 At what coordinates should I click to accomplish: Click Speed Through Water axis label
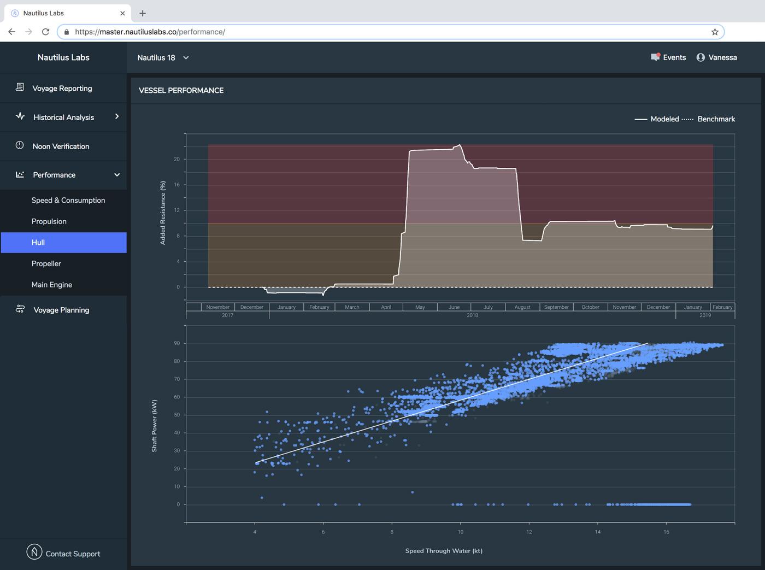[444, 551]
